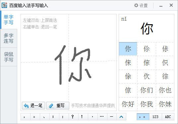The height and width of the screenshot is (124, 178).
Task: Select candidate character 徐
Action: pos(128,76)
